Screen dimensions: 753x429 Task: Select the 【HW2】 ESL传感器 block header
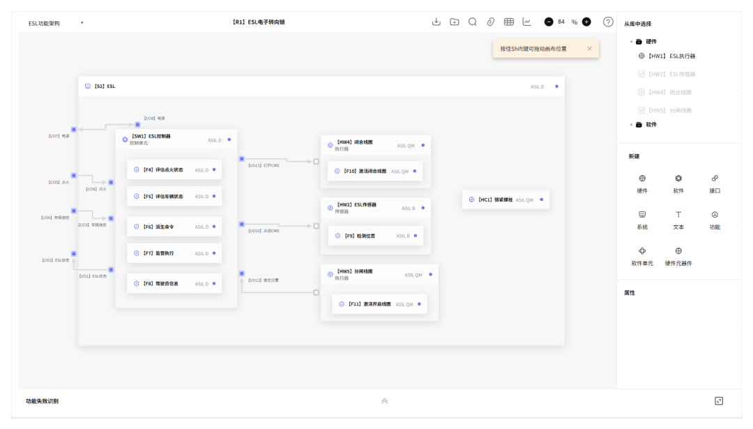[376, 208]
